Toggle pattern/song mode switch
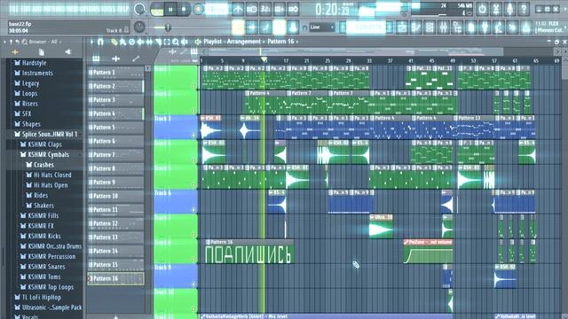The width and height of the screenshot is (568, 319). tap(157, 10)
